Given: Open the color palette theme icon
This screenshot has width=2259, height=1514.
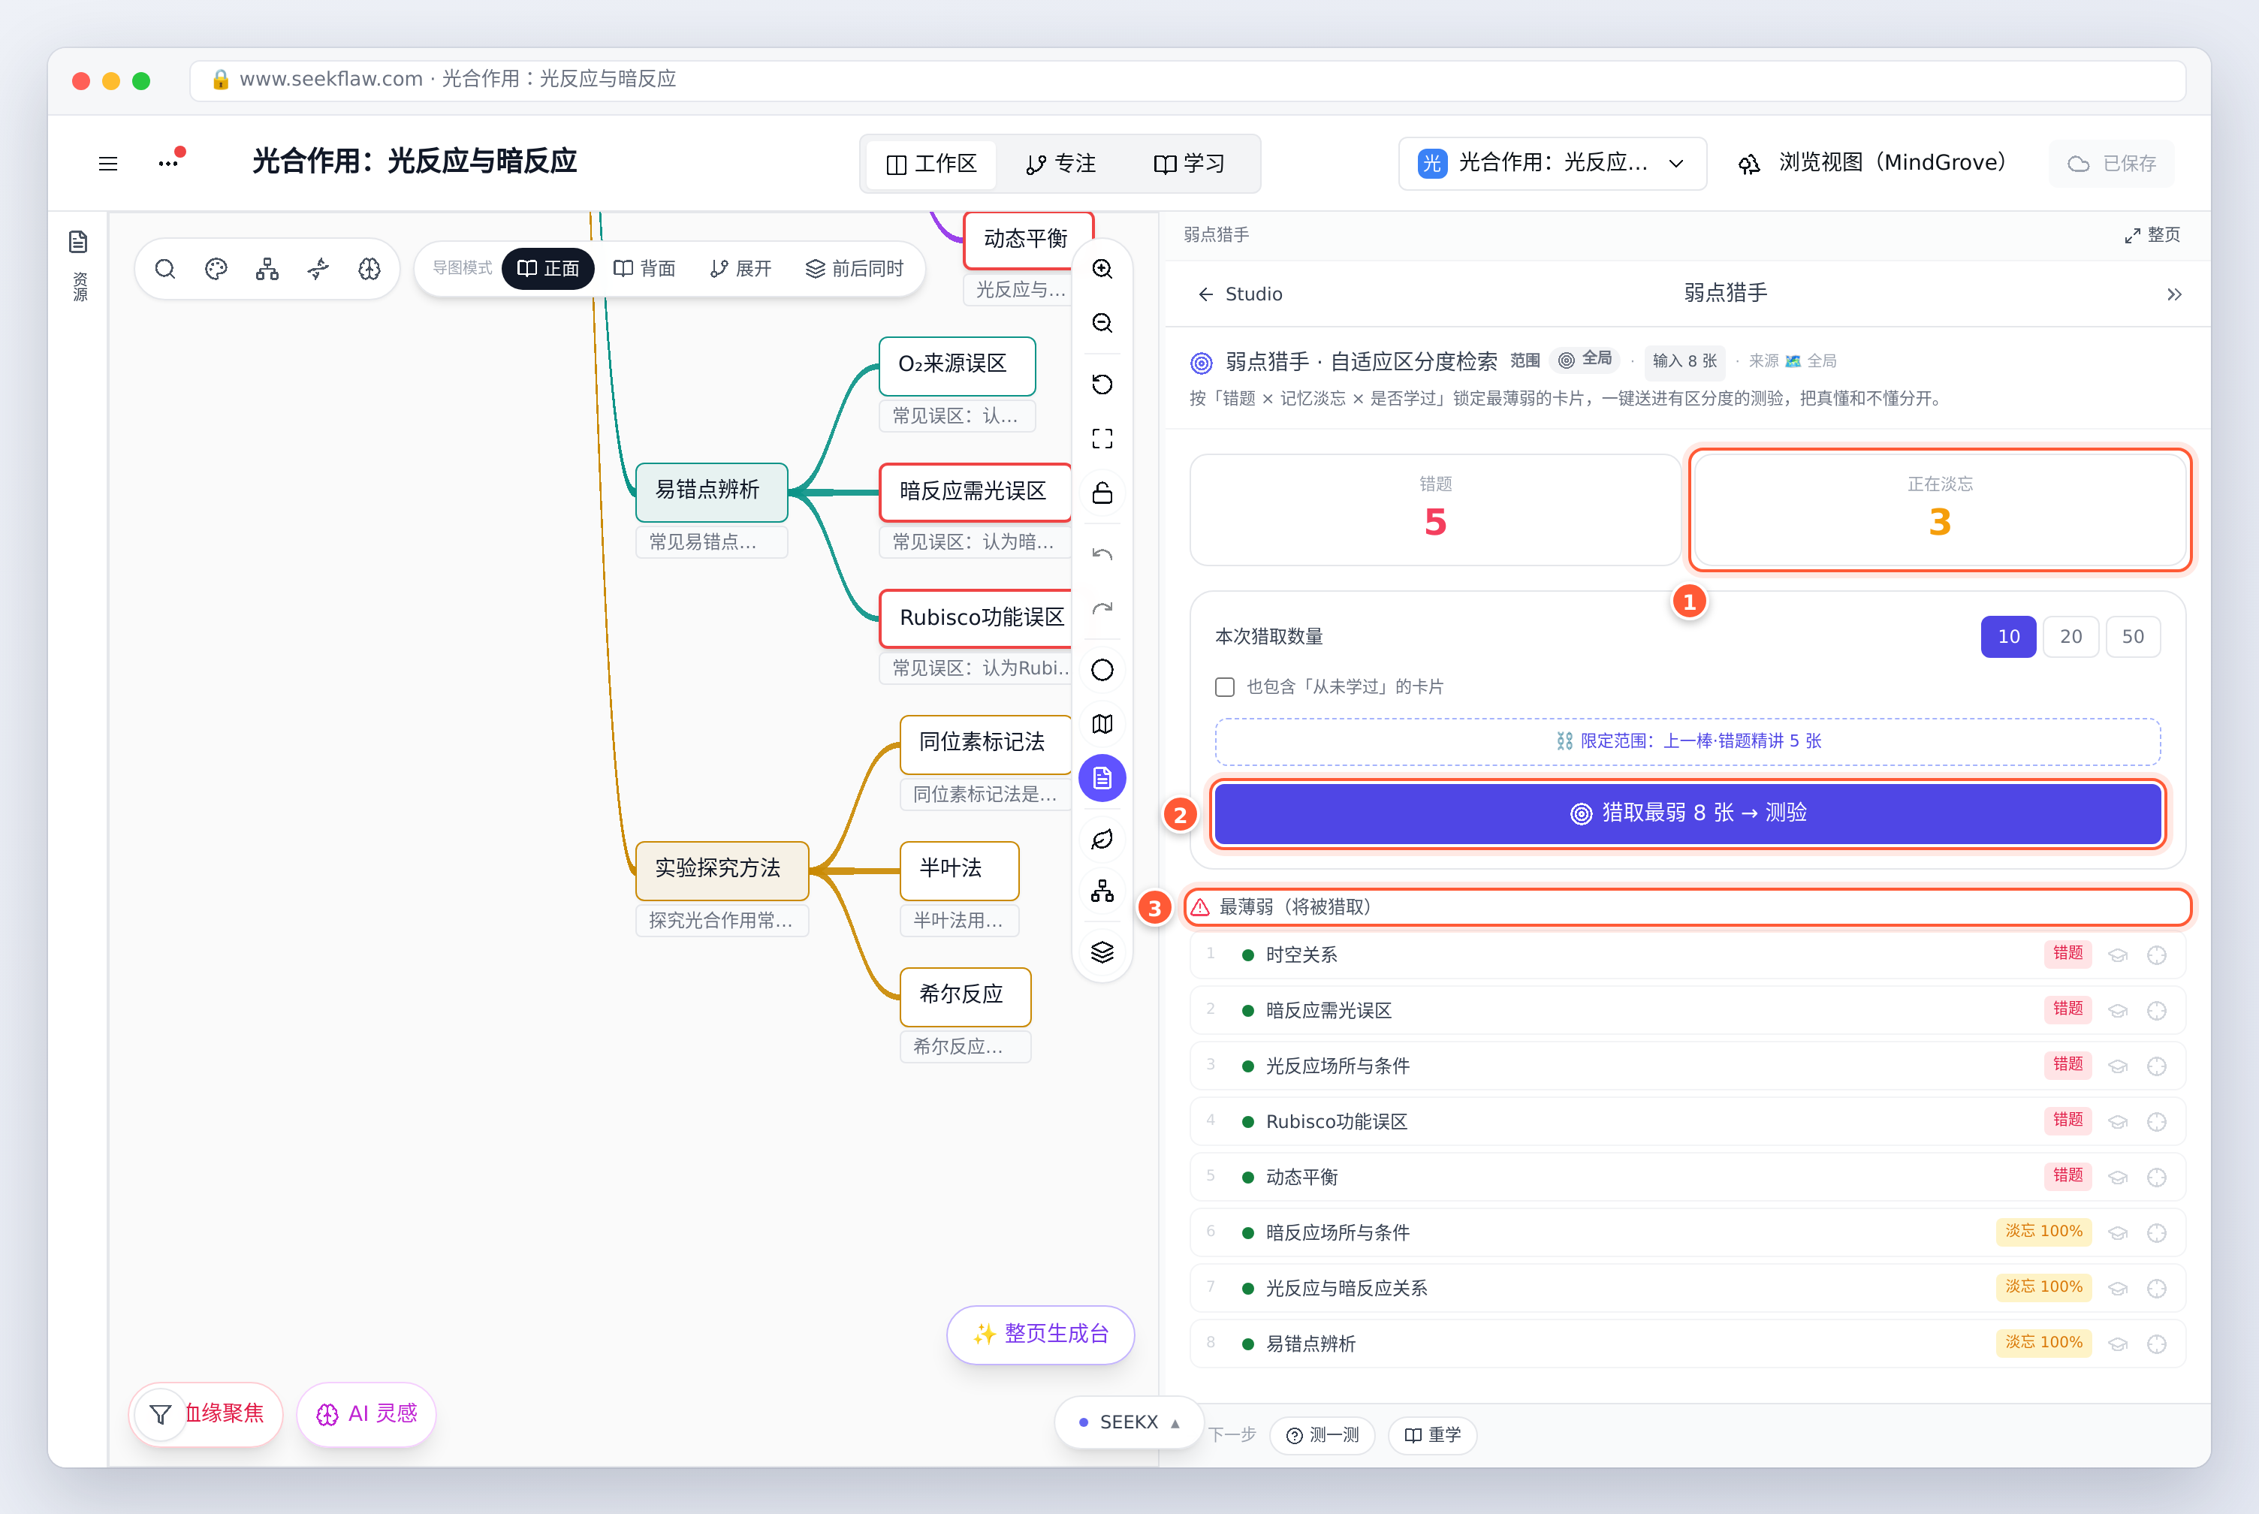Looking at the screenshot, I should click(x=216, y=268).
